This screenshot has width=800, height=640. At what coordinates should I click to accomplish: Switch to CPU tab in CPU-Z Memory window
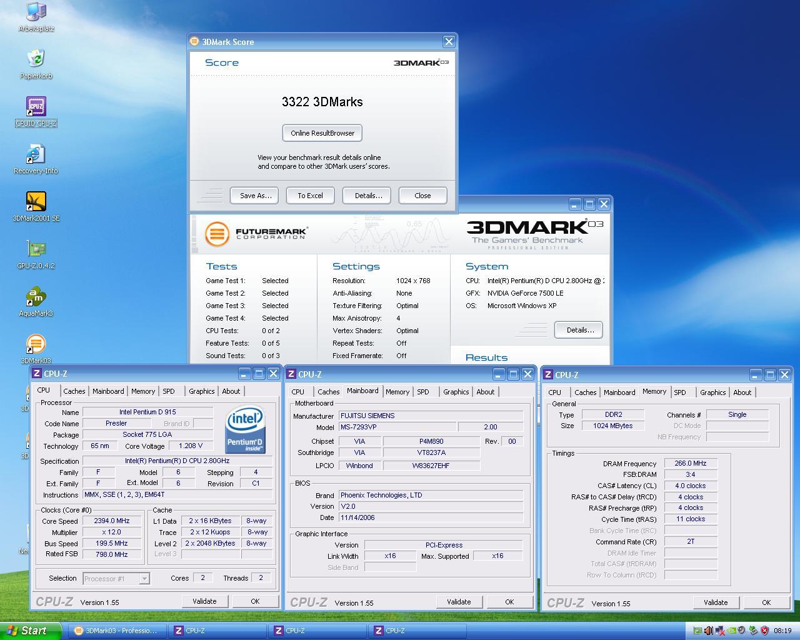click(x=555, y=392)
